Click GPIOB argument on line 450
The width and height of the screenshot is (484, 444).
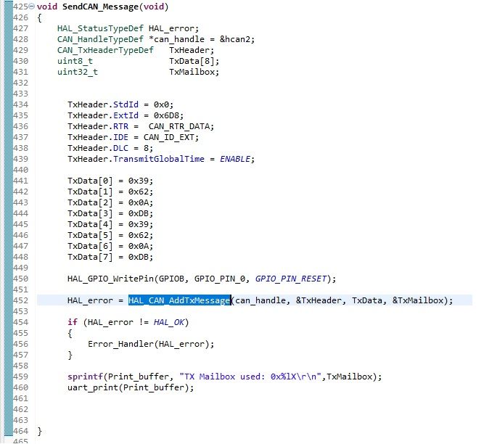[171, 279]
